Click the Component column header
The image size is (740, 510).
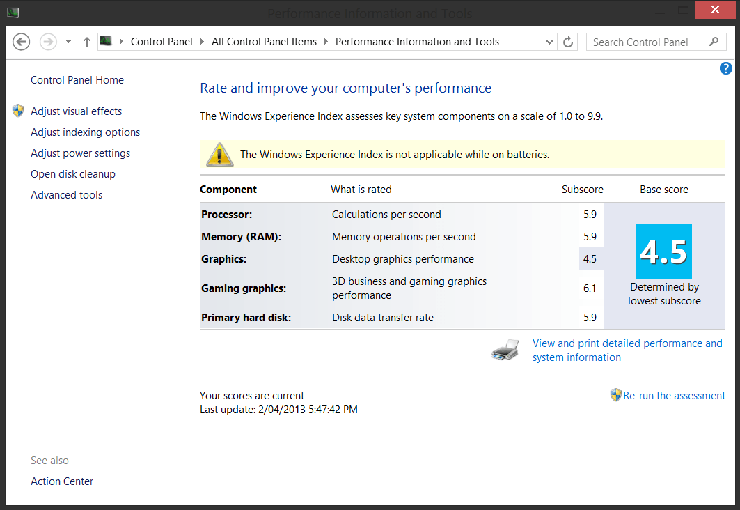[228, 190]
